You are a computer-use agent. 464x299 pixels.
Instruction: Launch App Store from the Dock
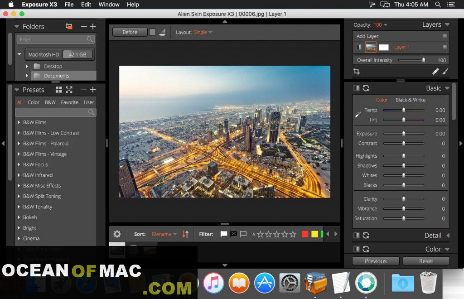click(x=264, y=283)
